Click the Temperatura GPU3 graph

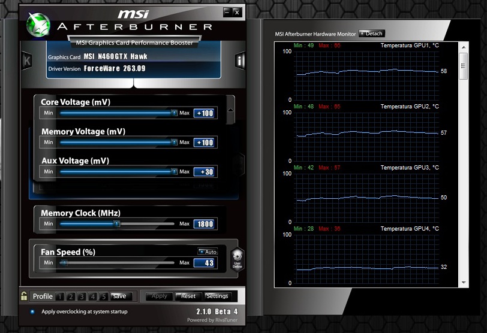(x=366, y=198)
